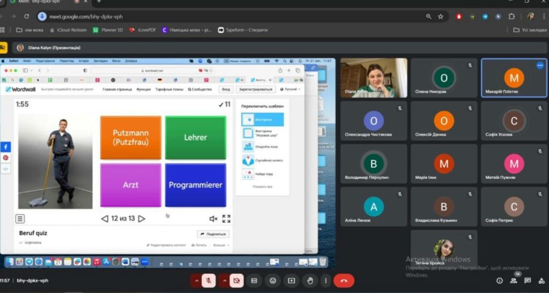The image size is (549, 293).
Task: Enter fullscreen on the Wordwall quiz
Action: pos(226,219)
